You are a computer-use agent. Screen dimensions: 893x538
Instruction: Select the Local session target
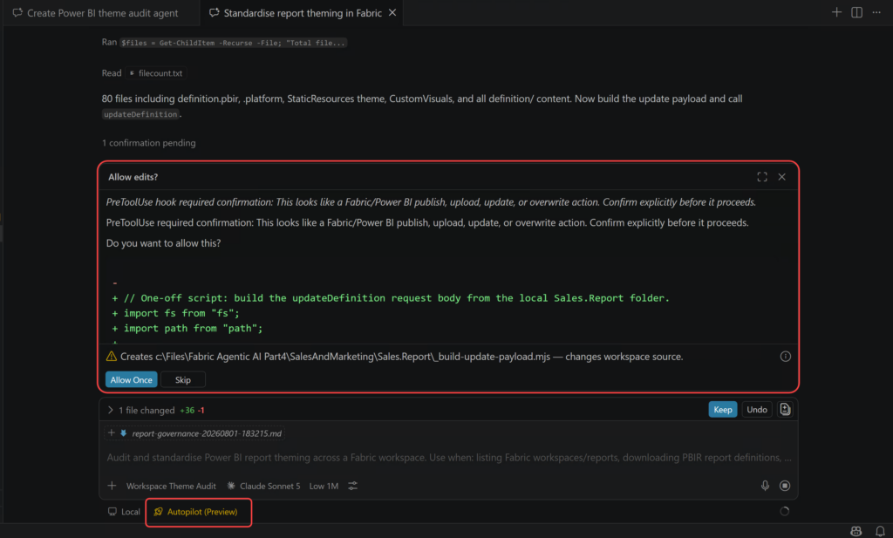click(x=124, y=512)
